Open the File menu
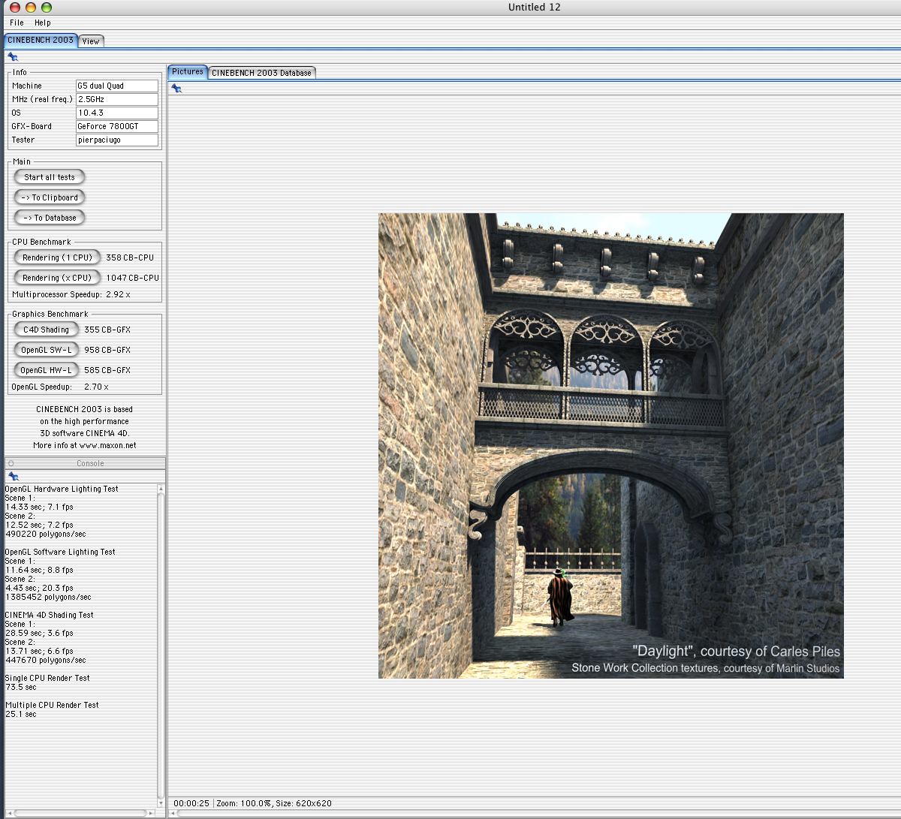 pos(17,23)
